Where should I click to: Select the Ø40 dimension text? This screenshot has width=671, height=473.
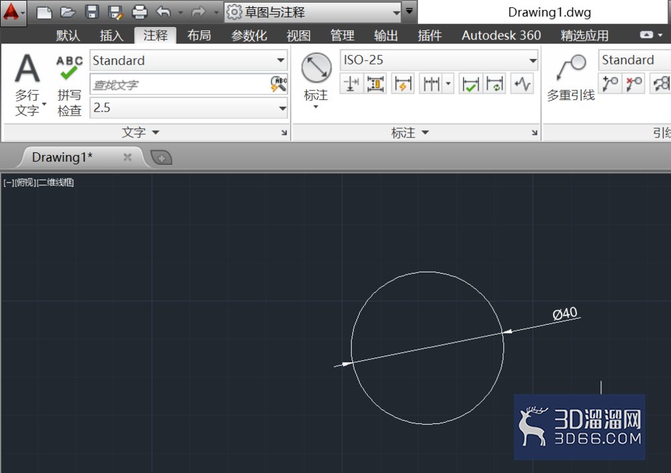tap(565, 313)
